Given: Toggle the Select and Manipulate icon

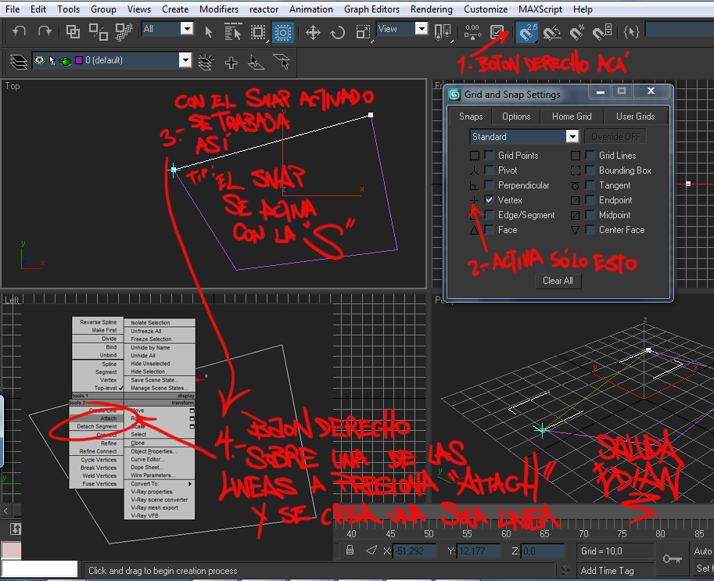Looking at the screenshot, I should [x=472, y=32].
